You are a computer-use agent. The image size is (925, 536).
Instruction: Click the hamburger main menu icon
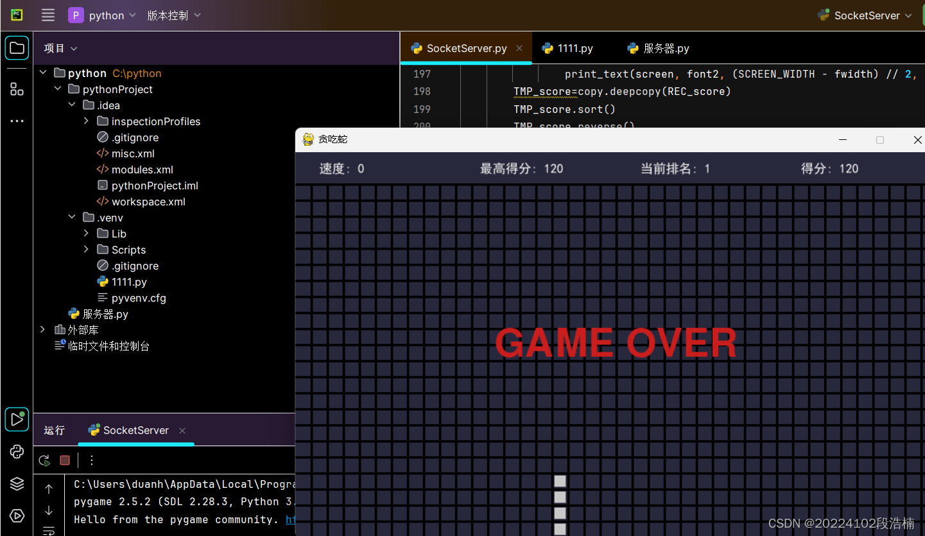(x=48, y=15)
